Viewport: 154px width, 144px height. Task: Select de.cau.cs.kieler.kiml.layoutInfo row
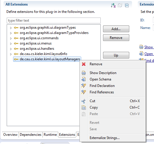(43, 54)
